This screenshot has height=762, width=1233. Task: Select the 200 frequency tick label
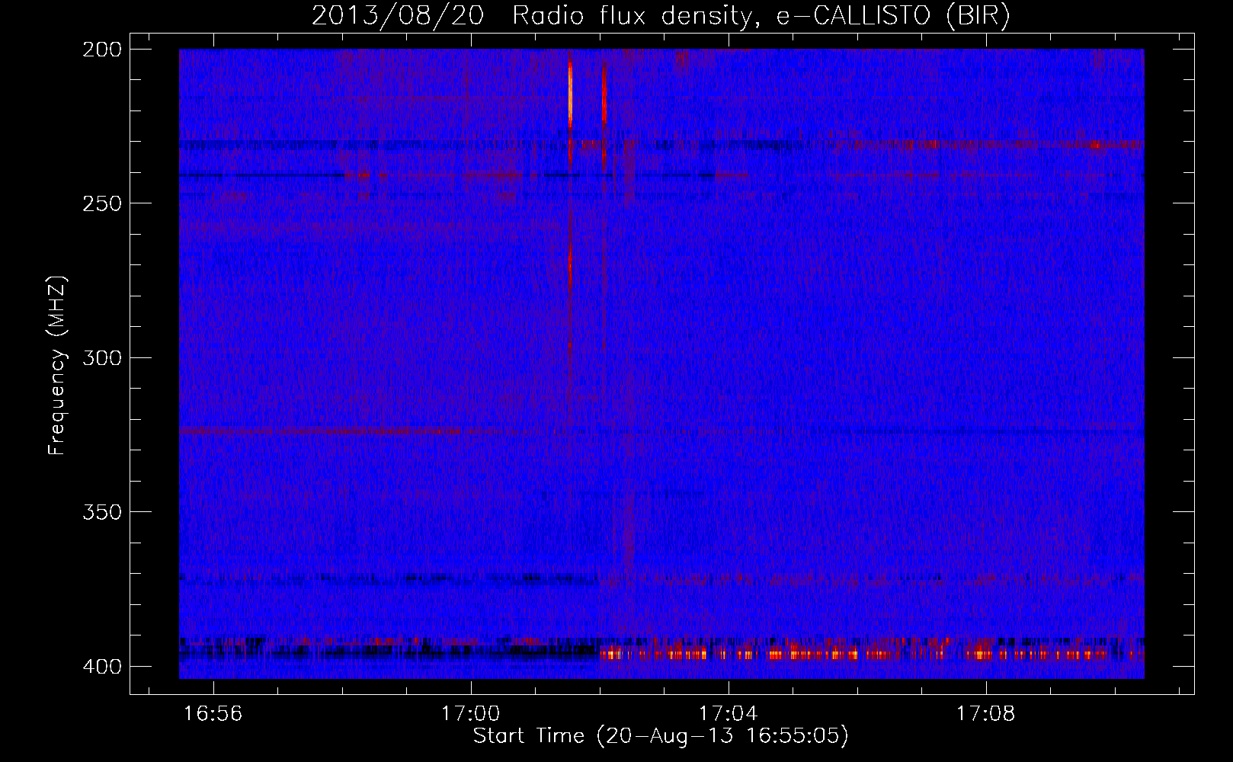[x=101, y=50]
